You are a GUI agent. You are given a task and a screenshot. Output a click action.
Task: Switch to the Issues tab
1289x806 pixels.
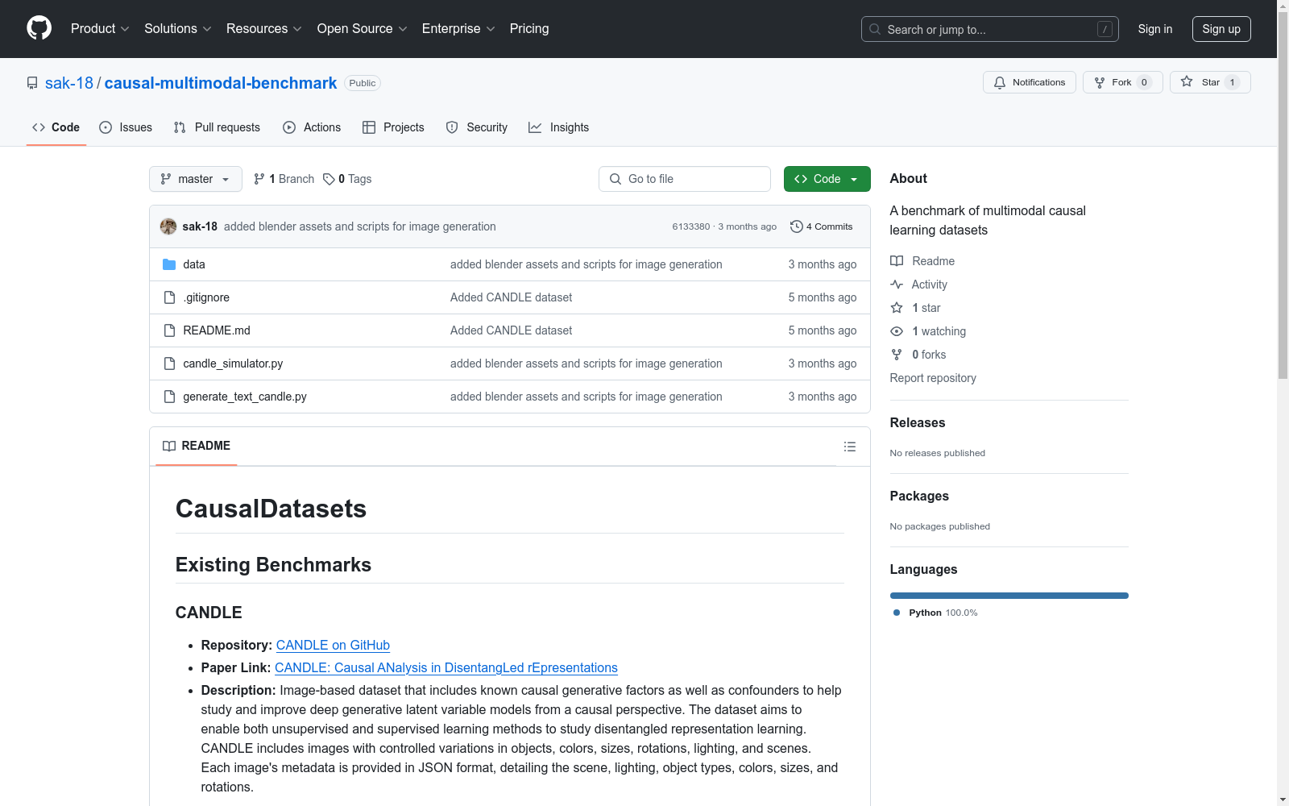click(126, 127)
